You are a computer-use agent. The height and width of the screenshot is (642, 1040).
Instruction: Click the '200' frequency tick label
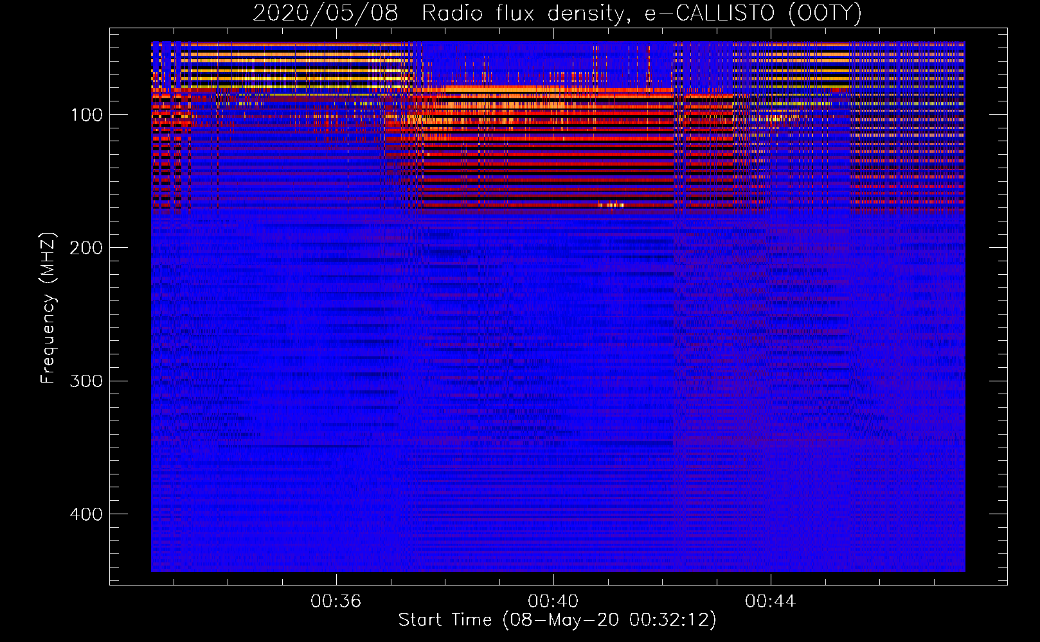[x=86, y=248]
